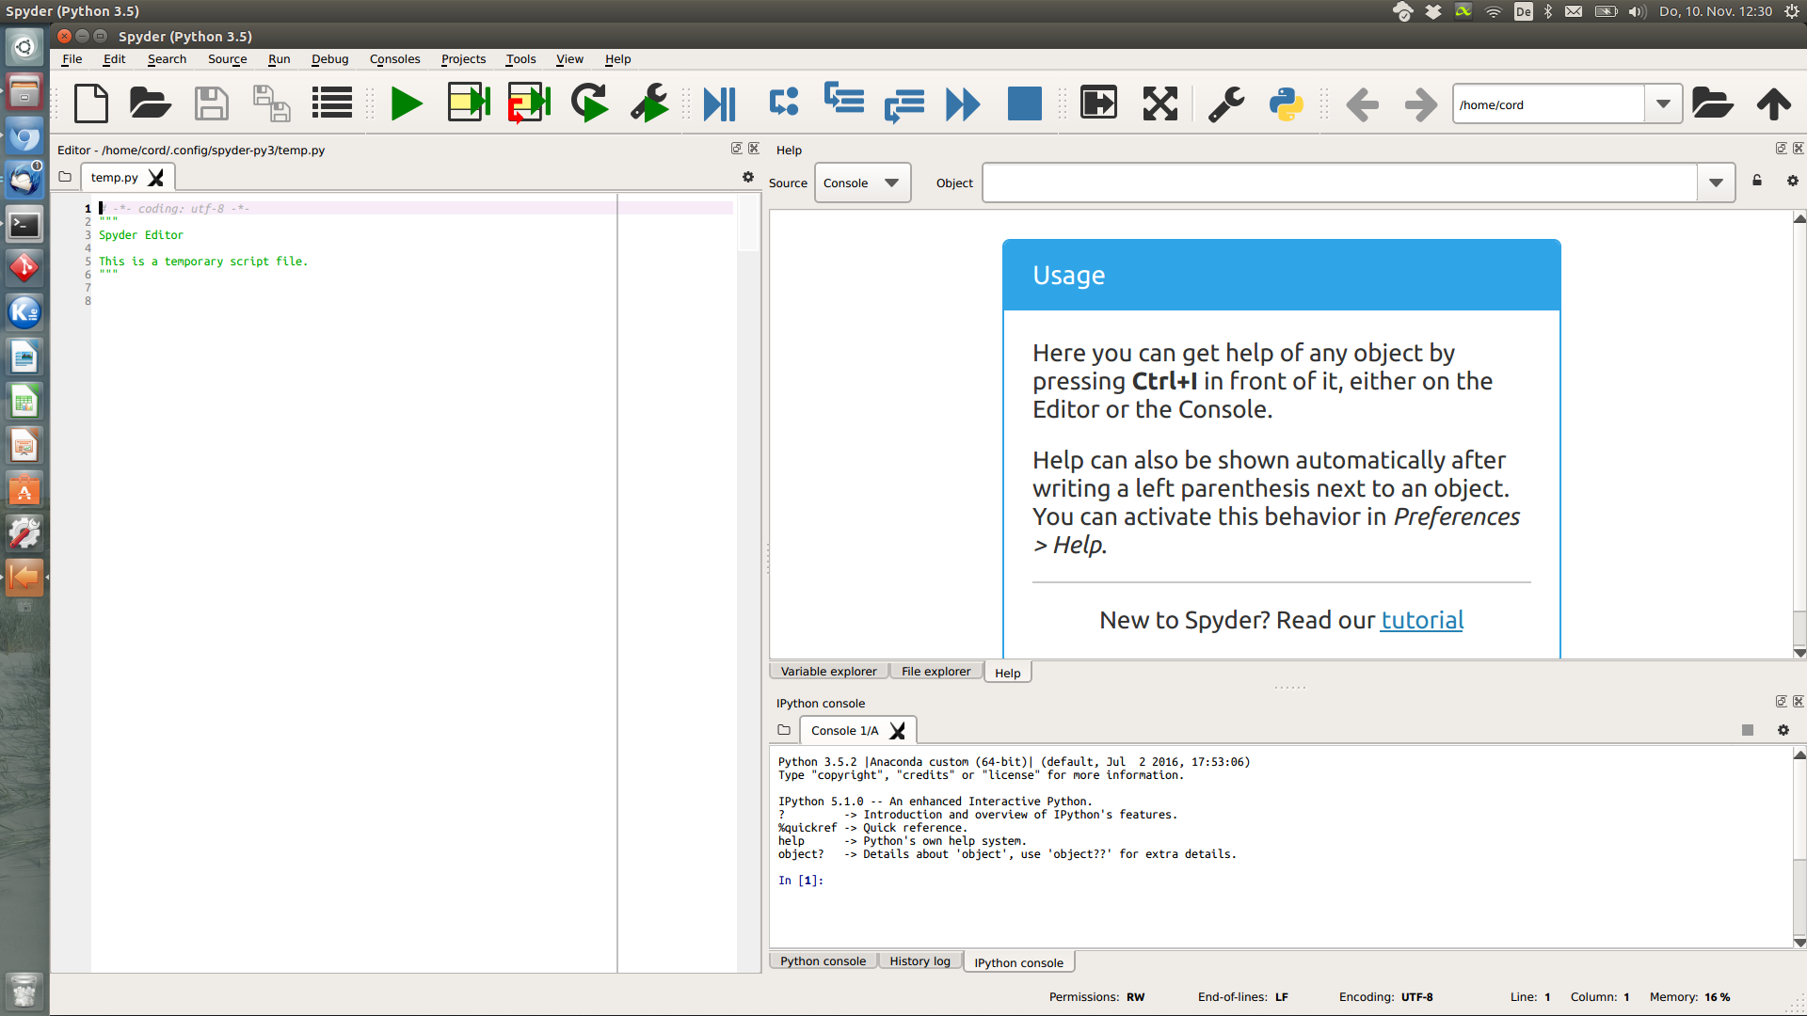1807x1016 pixels.
Task: Re-run the last script icon
Action: click(589, 103)
